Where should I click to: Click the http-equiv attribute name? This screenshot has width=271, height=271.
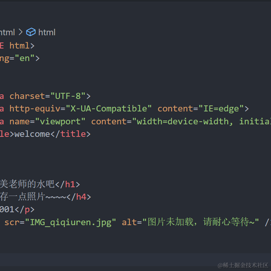click(x=35, y=108)
